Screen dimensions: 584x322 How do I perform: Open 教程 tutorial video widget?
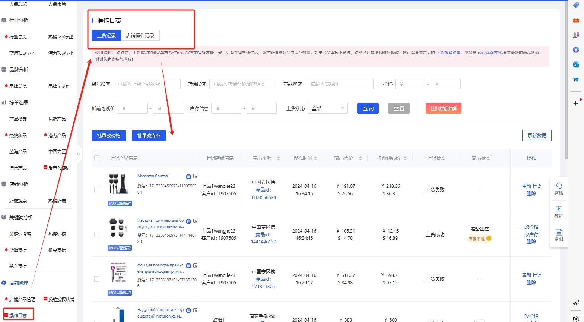coord(559,212)
